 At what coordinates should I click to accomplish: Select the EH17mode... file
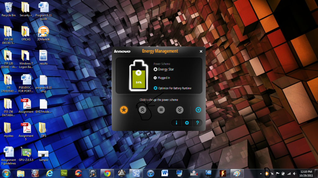click(x=43, y=106)
